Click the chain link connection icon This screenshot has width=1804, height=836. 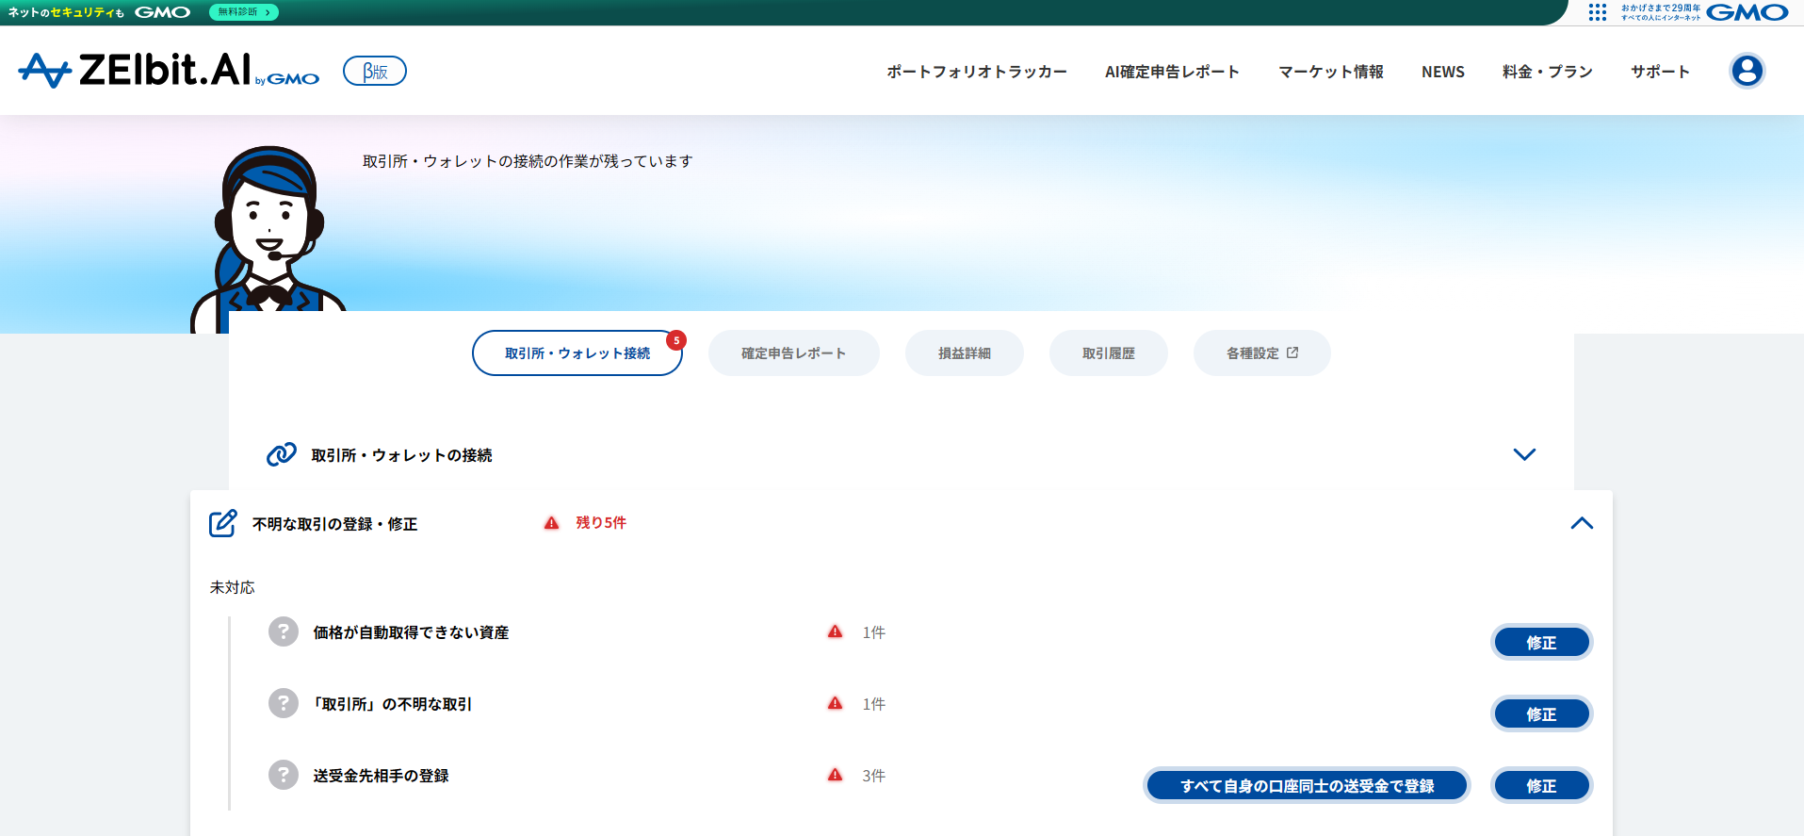click(281, 454)
